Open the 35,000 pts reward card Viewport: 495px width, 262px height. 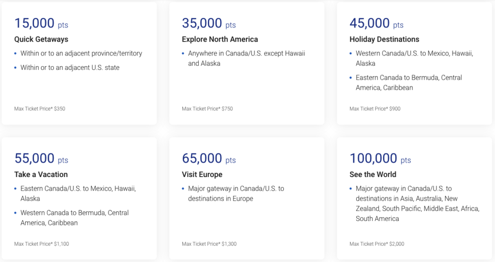coord(247,63)
